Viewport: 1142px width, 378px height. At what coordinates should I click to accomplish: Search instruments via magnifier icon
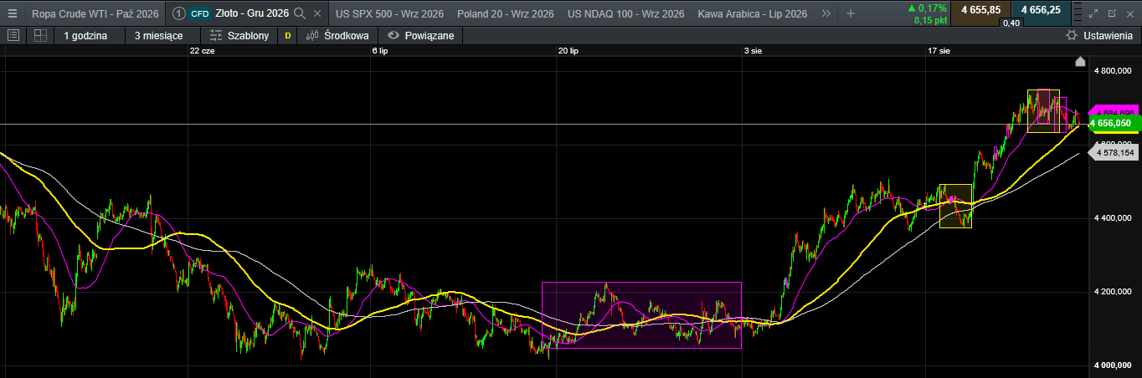tap(300, 13)
